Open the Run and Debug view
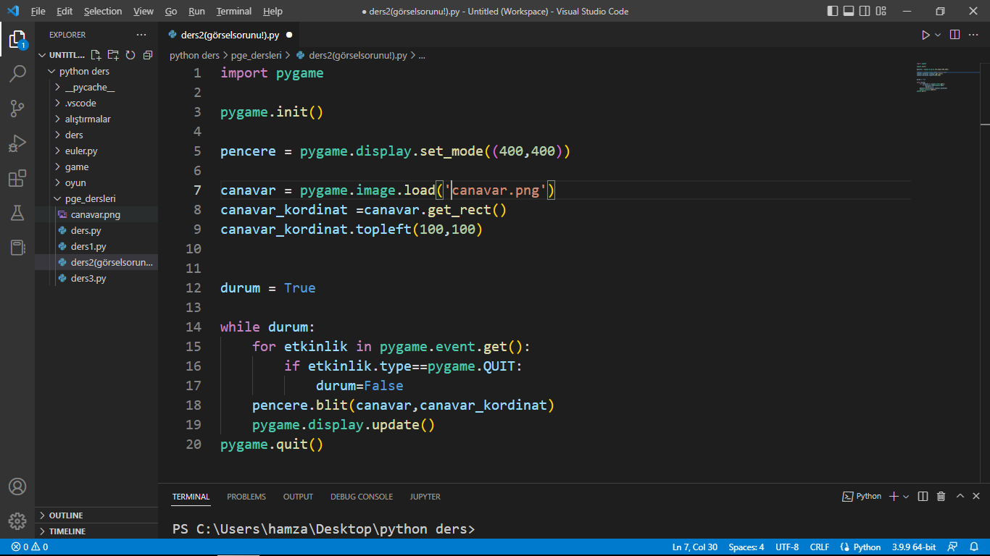The height and width of the screenshot is (556, 990). tap(17, 143)
